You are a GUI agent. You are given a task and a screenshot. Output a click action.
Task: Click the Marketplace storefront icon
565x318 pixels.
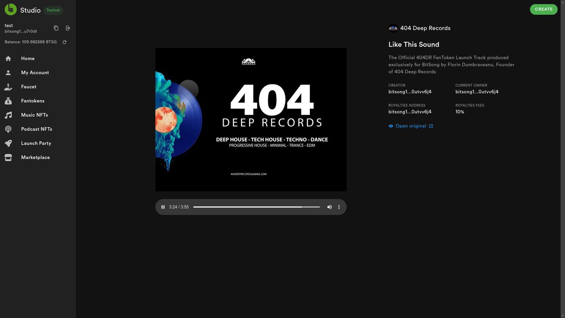[x=8, y=157]
